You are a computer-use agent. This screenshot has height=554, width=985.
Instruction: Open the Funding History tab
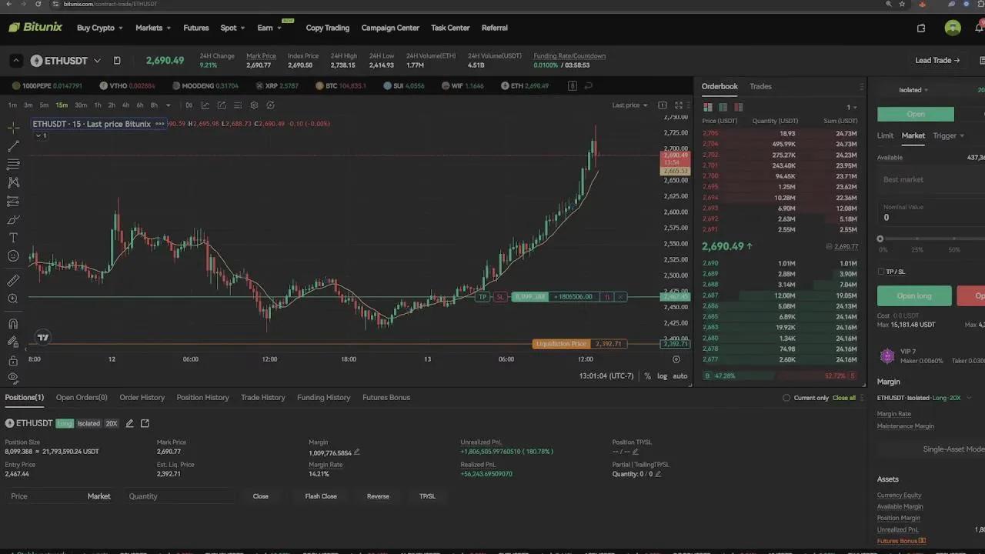[323, 398]
